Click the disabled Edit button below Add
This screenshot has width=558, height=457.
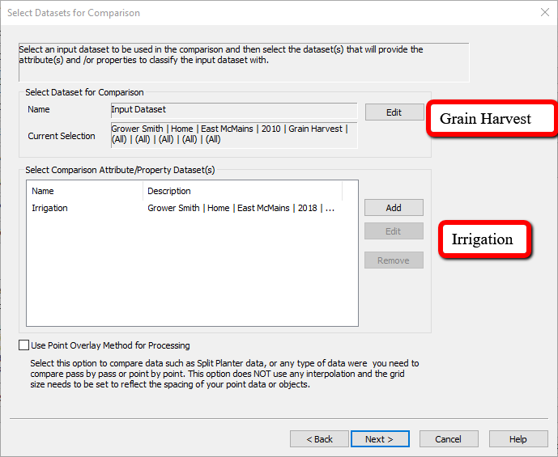point(394,231)
